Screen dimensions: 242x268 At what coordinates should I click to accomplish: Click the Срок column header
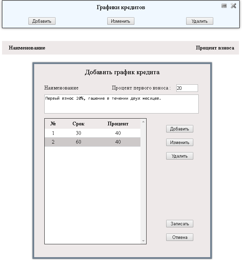pos(79,124)
